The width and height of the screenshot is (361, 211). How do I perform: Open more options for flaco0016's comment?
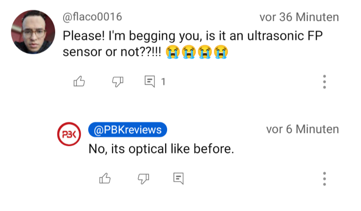pyautogui.click(x=324, y=82)
